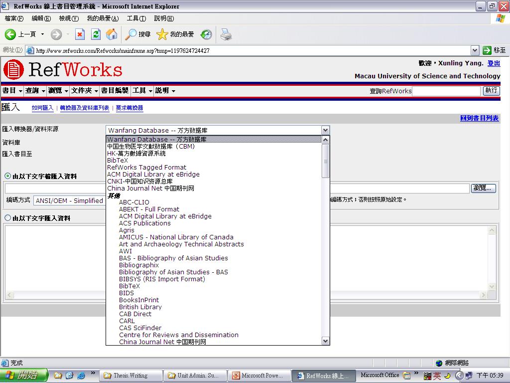Click the 回到書目列表 link
The image size is (510, 383).
coord(480,118)
